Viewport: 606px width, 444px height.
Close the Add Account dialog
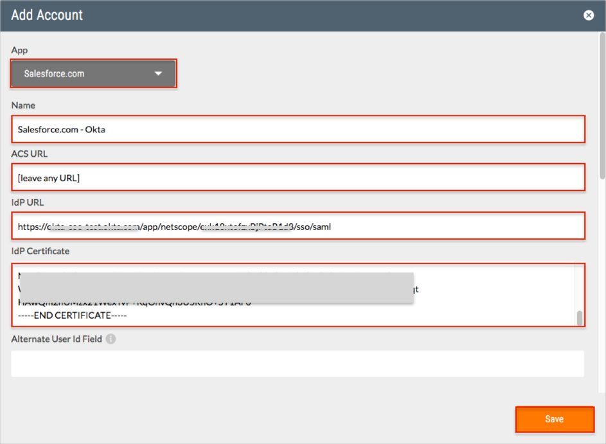tap(588, 15)
